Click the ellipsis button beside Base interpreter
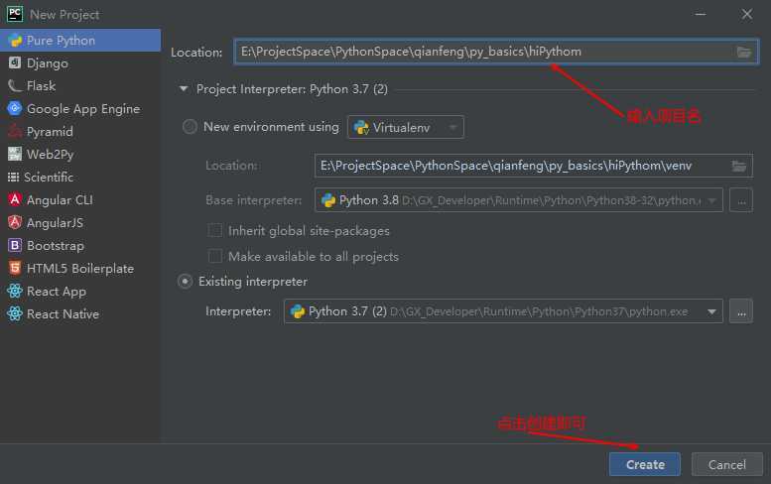 click(x=741, y=200)
